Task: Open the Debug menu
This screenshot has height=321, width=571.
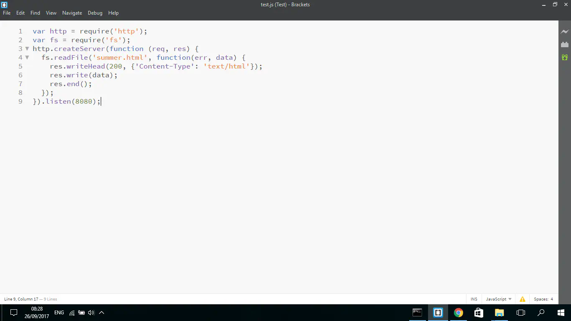Action: (x=95, y=13)
